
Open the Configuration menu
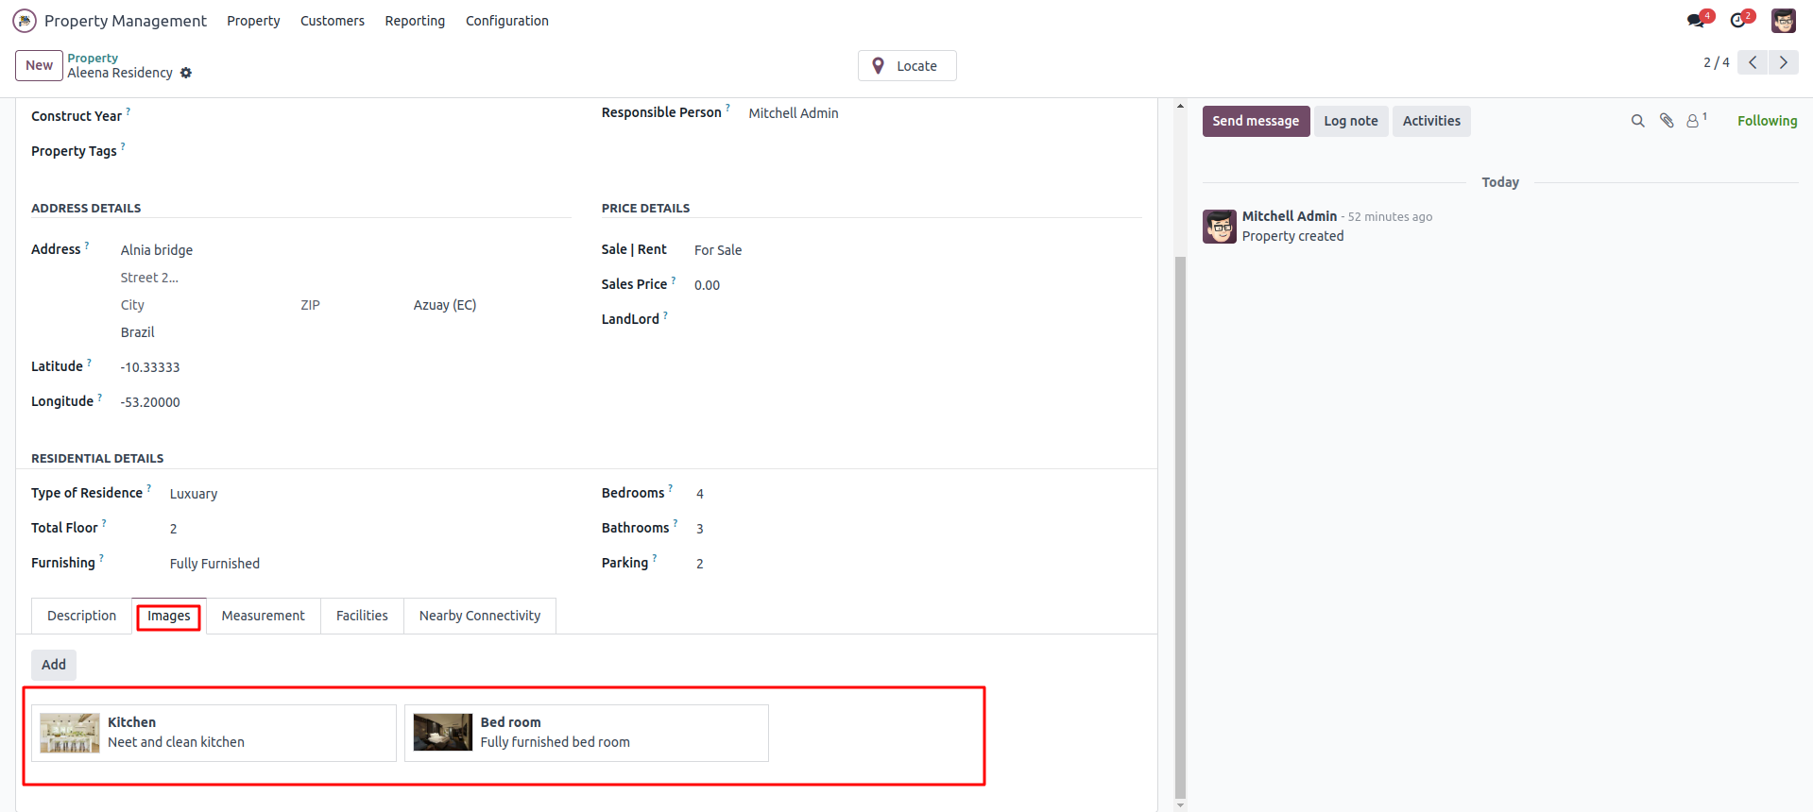point(506,21)
